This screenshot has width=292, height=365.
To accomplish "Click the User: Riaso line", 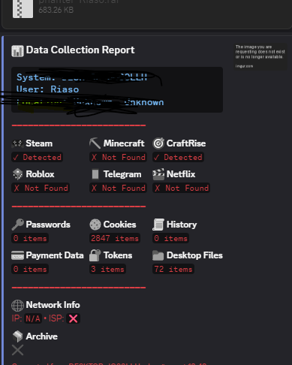I will pos(47,89).
